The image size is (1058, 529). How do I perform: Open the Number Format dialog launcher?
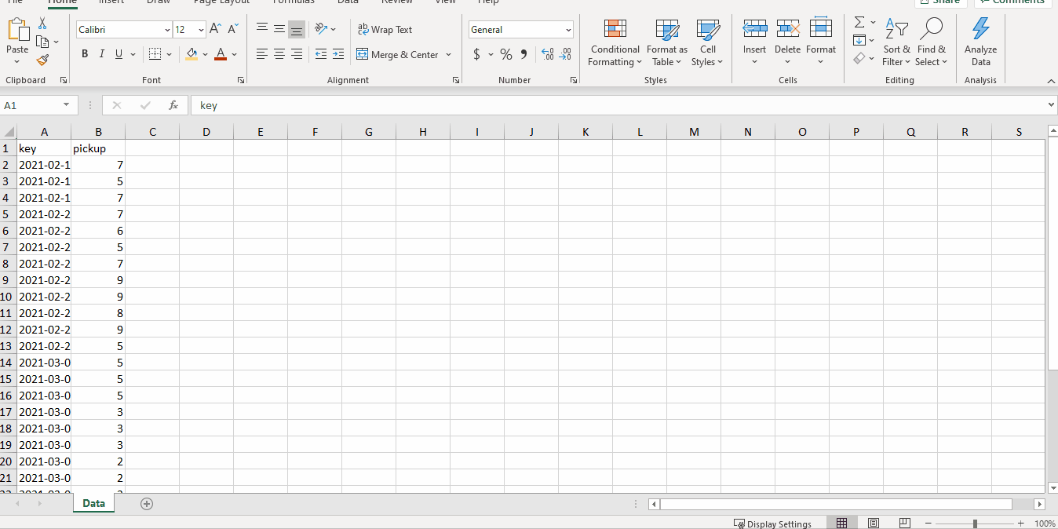(573, 80)
